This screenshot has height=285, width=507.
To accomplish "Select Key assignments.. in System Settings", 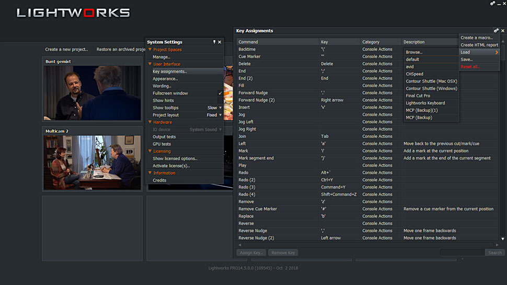I will (170, 72).
